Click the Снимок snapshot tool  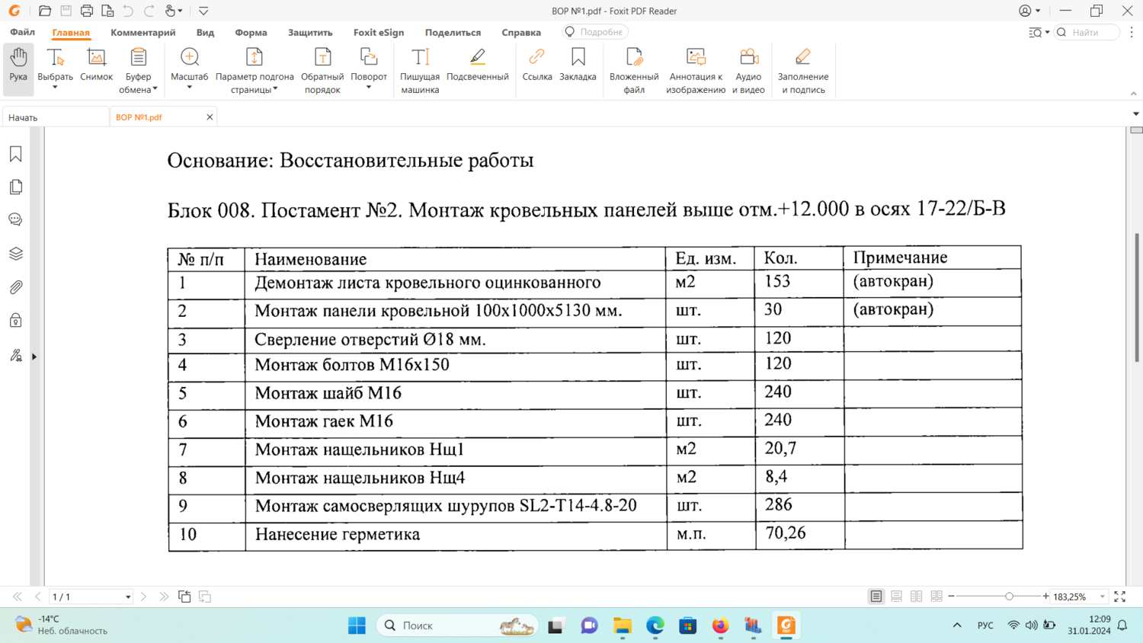pos(96,66)
